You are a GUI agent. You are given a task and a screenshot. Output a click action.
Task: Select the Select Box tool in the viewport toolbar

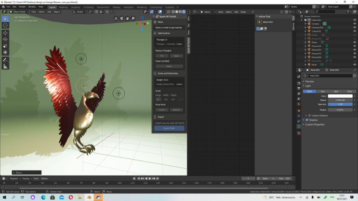click(x=5, y=19)
